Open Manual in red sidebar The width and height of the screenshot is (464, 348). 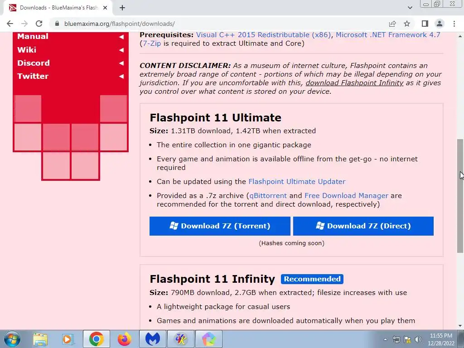[33, 36]
